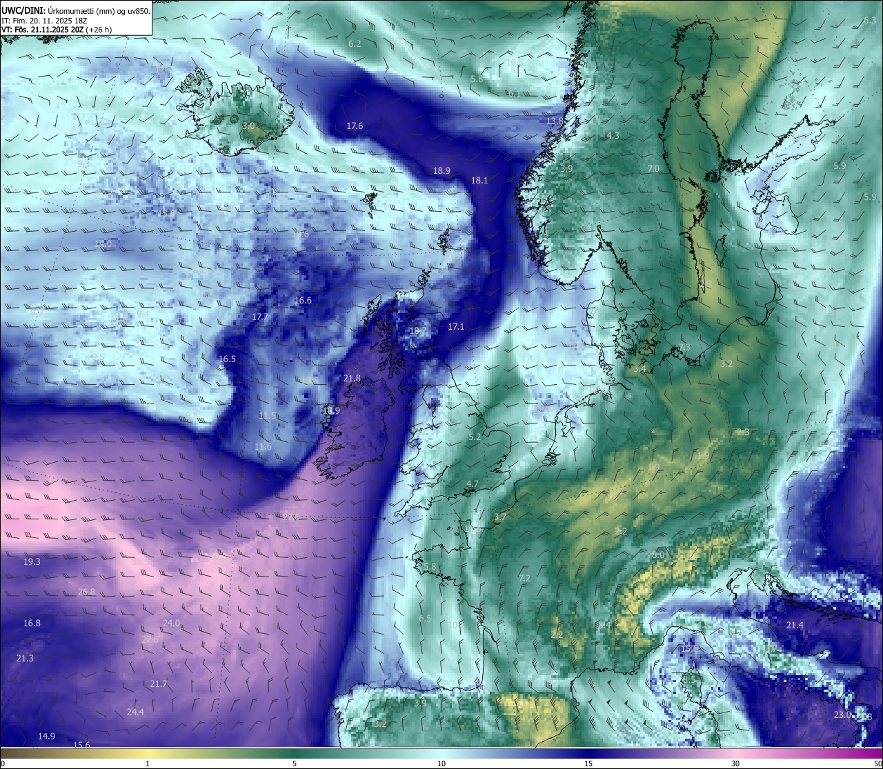Click the 9.4 map value
This screenshot has width=883, height=769.
142,314
